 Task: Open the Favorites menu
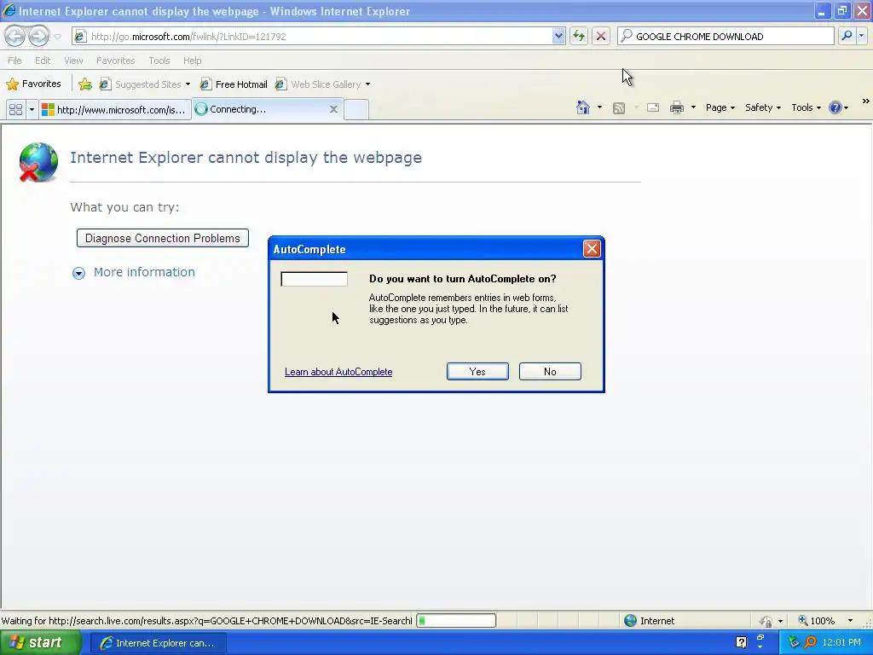tap(115, 61)
